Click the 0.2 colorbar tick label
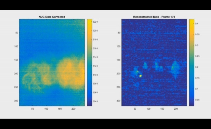Image resolution: width=211 pixels, height=129 pixels. pyautogui.click(x=197, y=67)
